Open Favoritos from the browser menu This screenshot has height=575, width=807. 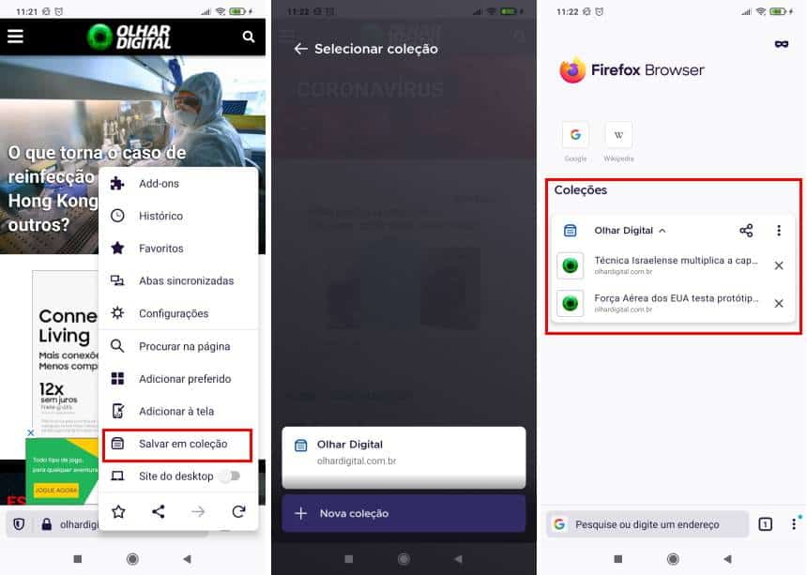tap(178, 249)
